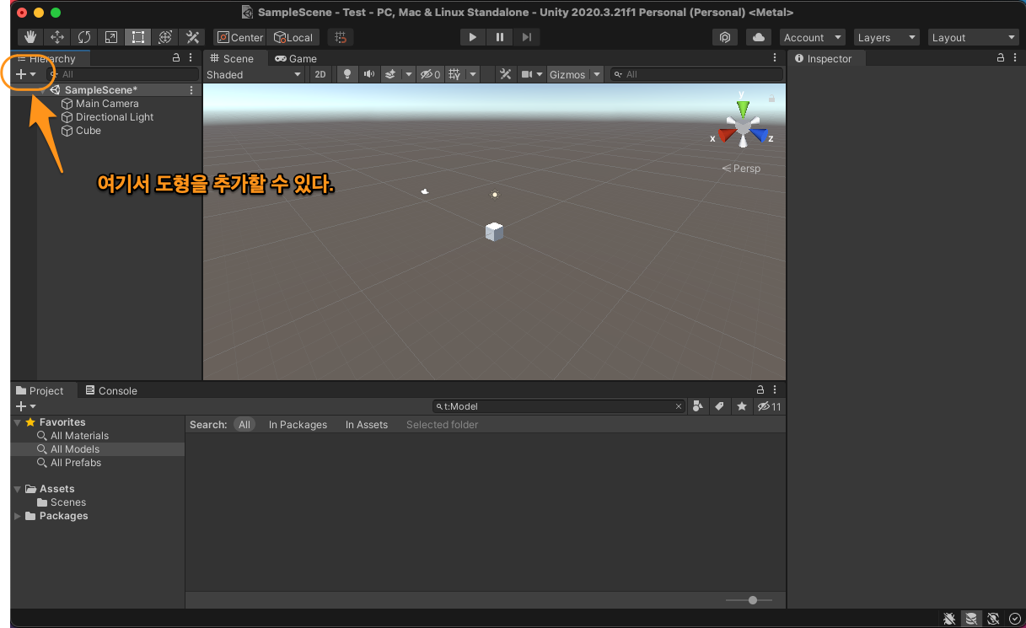Toggle 2D view mode in Scene
Image resolution: width=1026 pixels, height=628 pixels.
[x=320, y=74]
